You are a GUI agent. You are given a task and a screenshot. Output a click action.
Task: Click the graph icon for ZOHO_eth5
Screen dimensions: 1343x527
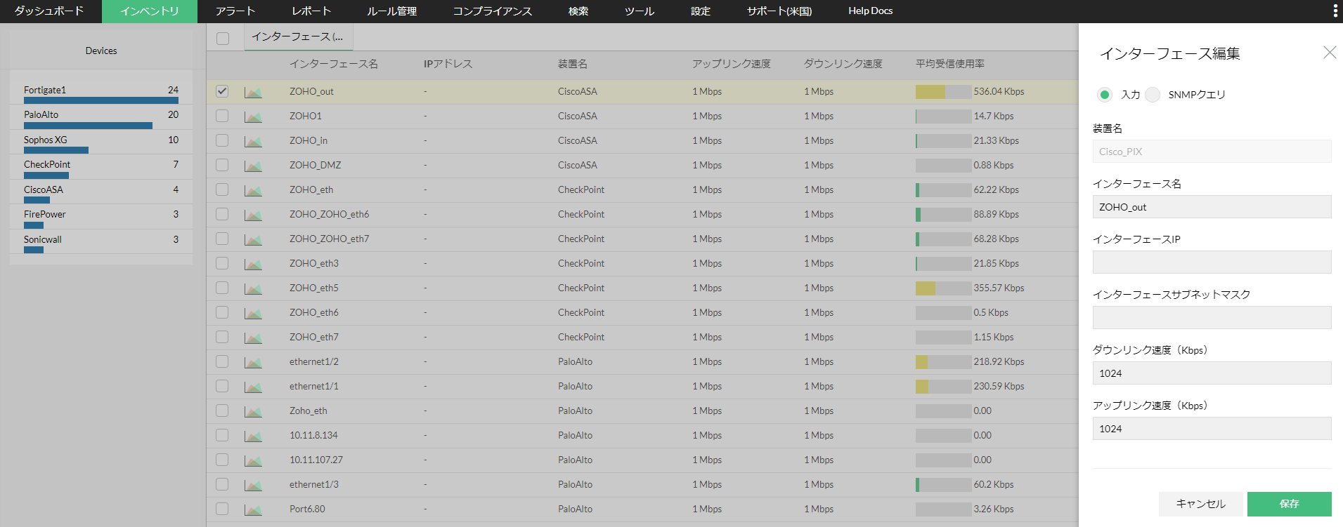253,288
